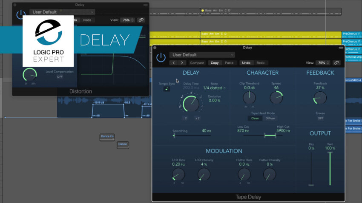This screenshot has height=203, width=362.
Task: Click link icon in background Delay window
Action: point(141,20)
